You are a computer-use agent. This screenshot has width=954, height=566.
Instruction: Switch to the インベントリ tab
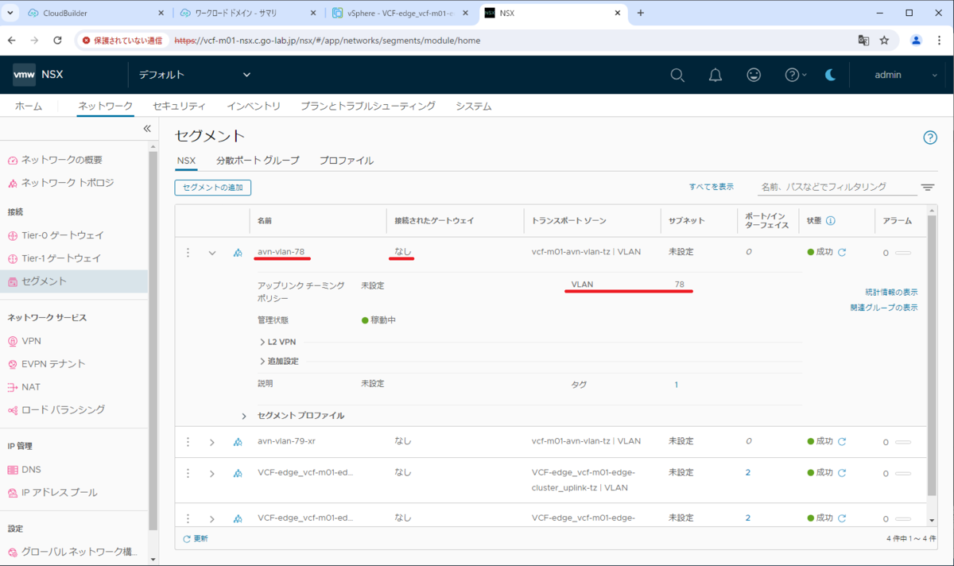[x=254, y=106]
